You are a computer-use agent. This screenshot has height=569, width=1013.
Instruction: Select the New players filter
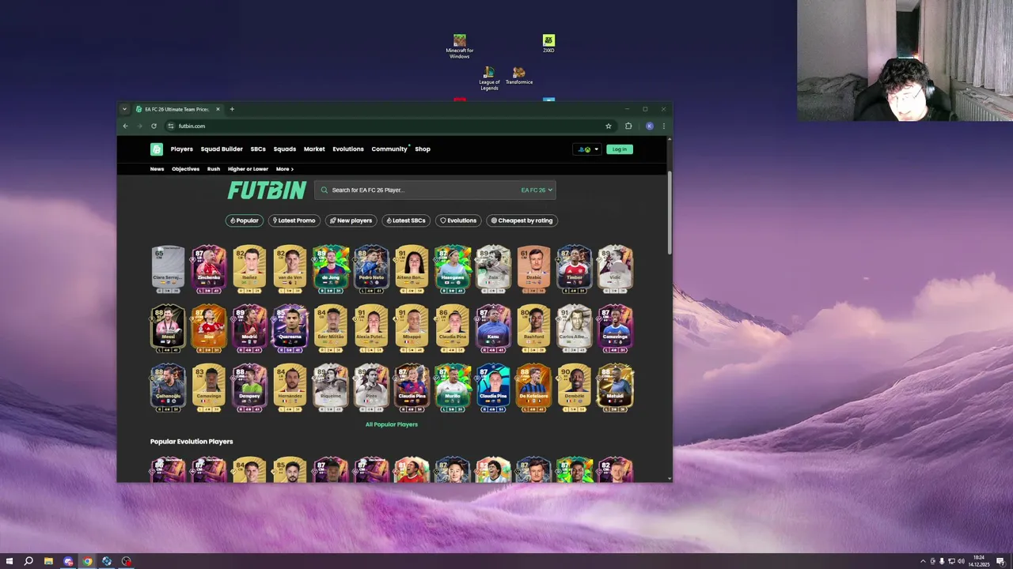pos(351,220)
